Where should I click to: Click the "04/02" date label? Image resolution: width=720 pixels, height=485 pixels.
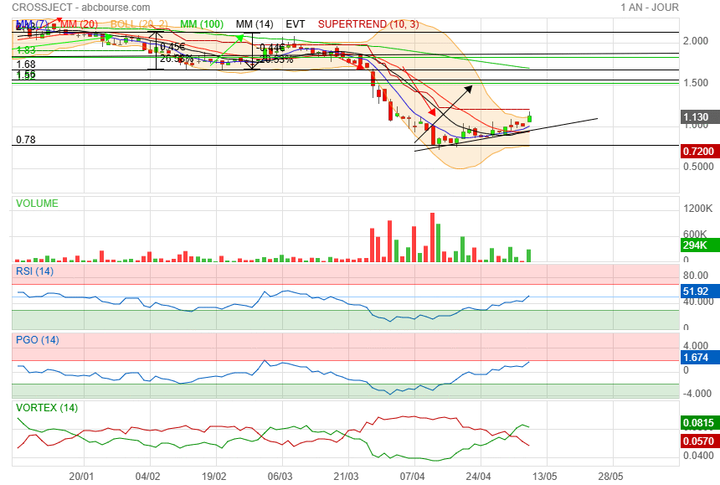148,477
